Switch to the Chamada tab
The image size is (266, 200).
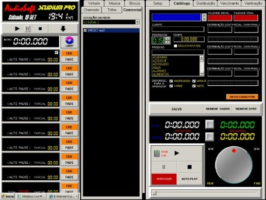[91, 10]
